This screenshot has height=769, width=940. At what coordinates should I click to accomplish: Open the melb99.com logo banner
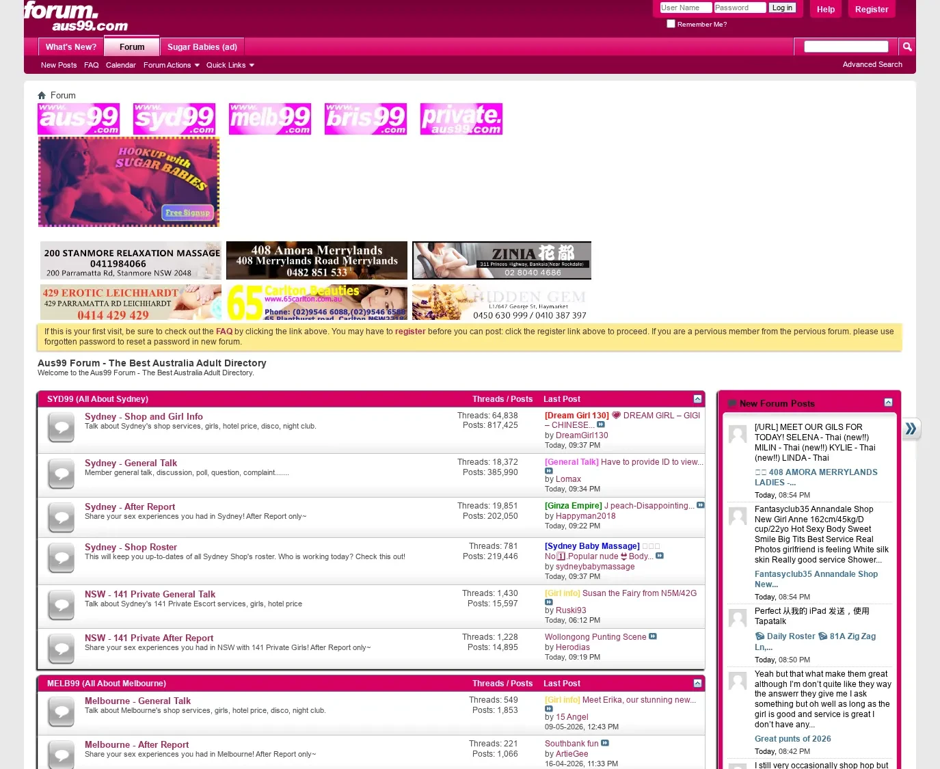(x=270, y=119)
